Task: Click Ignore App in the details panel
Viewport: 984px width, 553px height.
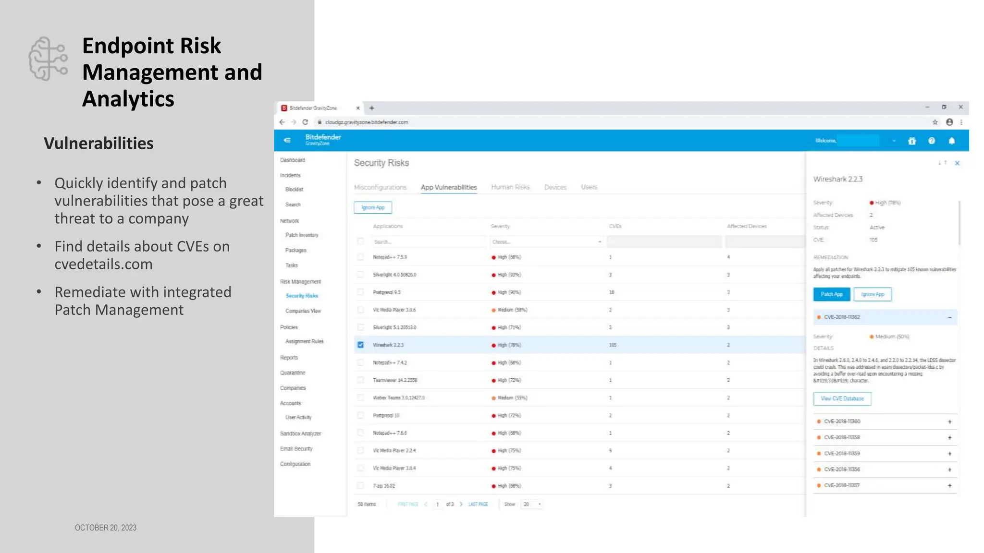Action: click(x=873, y=294)
